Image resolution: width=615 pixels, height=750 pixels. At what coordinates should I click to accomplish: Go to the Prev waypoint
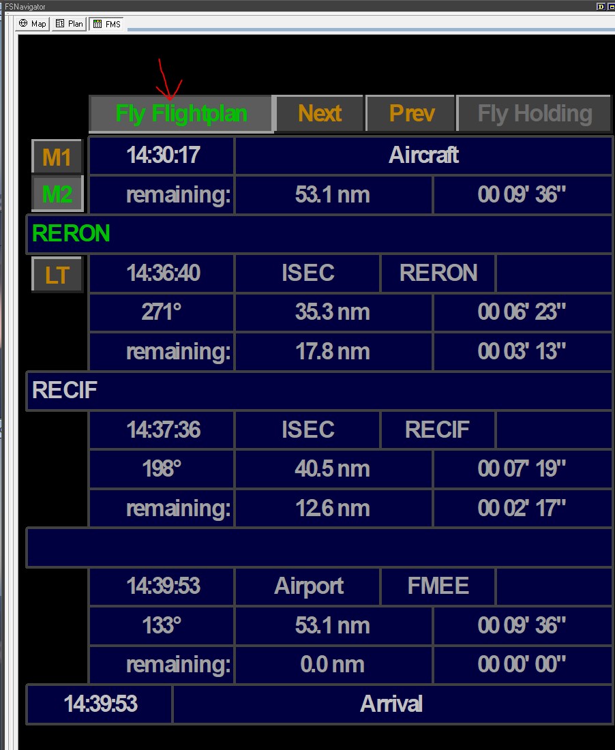pyautogui.click(x=411, y=114)
